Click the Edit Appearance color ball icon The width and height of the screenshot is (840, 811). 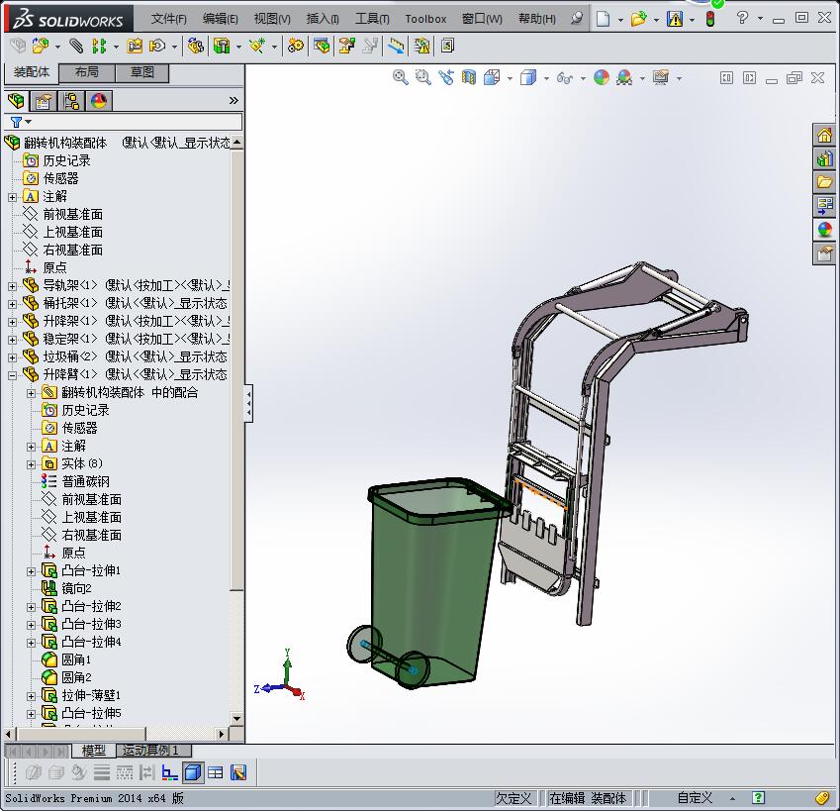coord(602,77)
